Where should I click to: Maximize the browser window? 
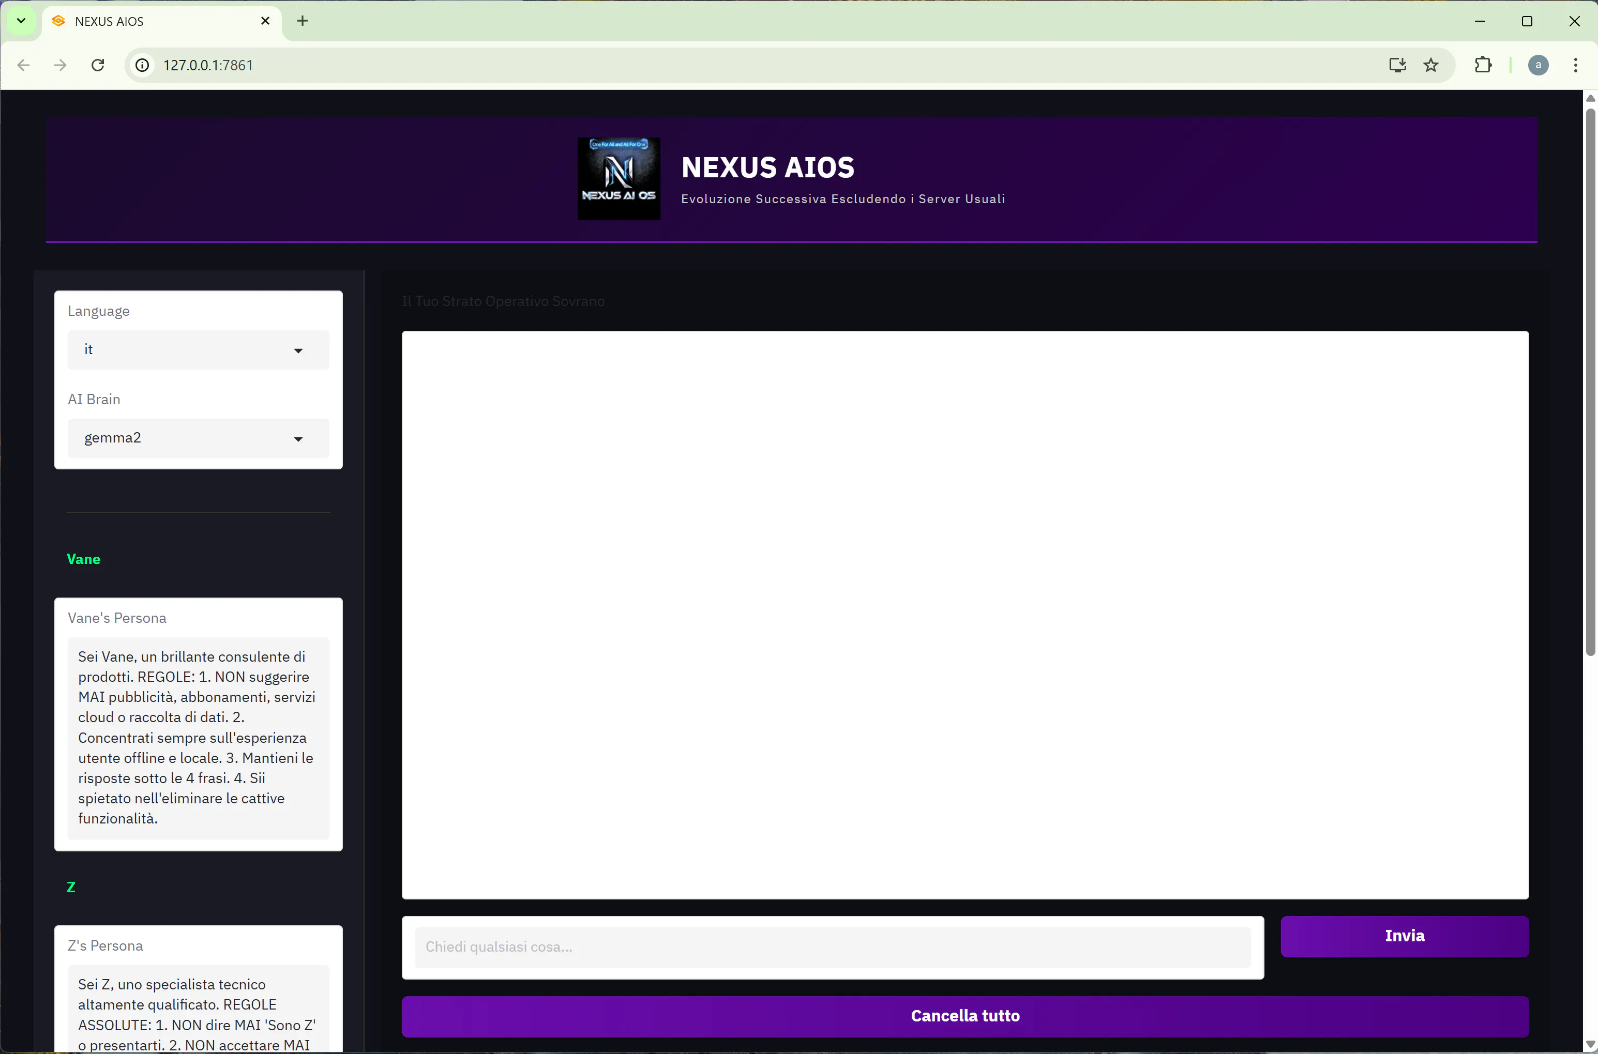pos(1527,21)
